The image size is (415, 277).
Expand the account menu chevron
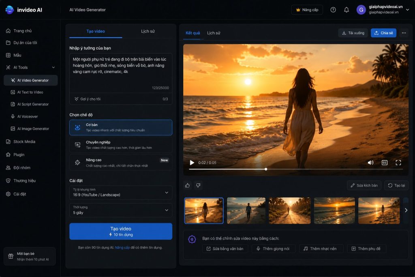pyautogui.click(x=408, y=10)
